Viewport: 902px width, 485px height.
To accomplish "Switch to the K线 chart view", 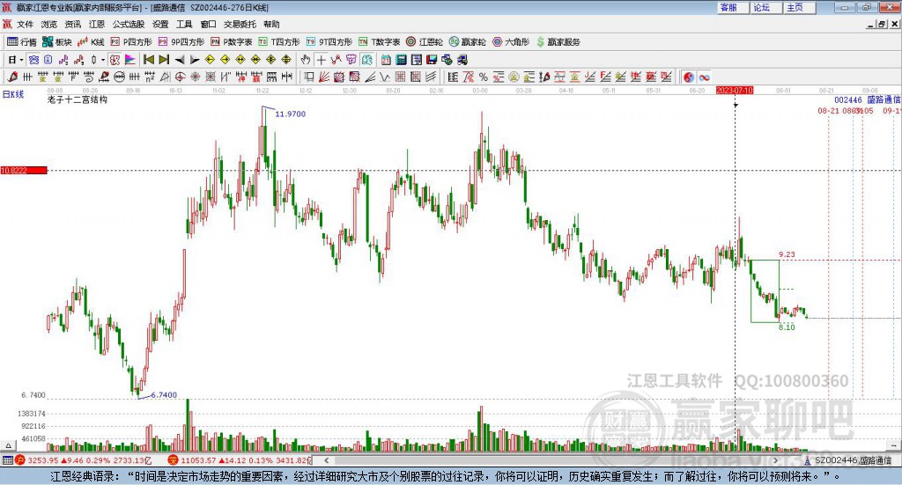I will click(x=91, y=42).
